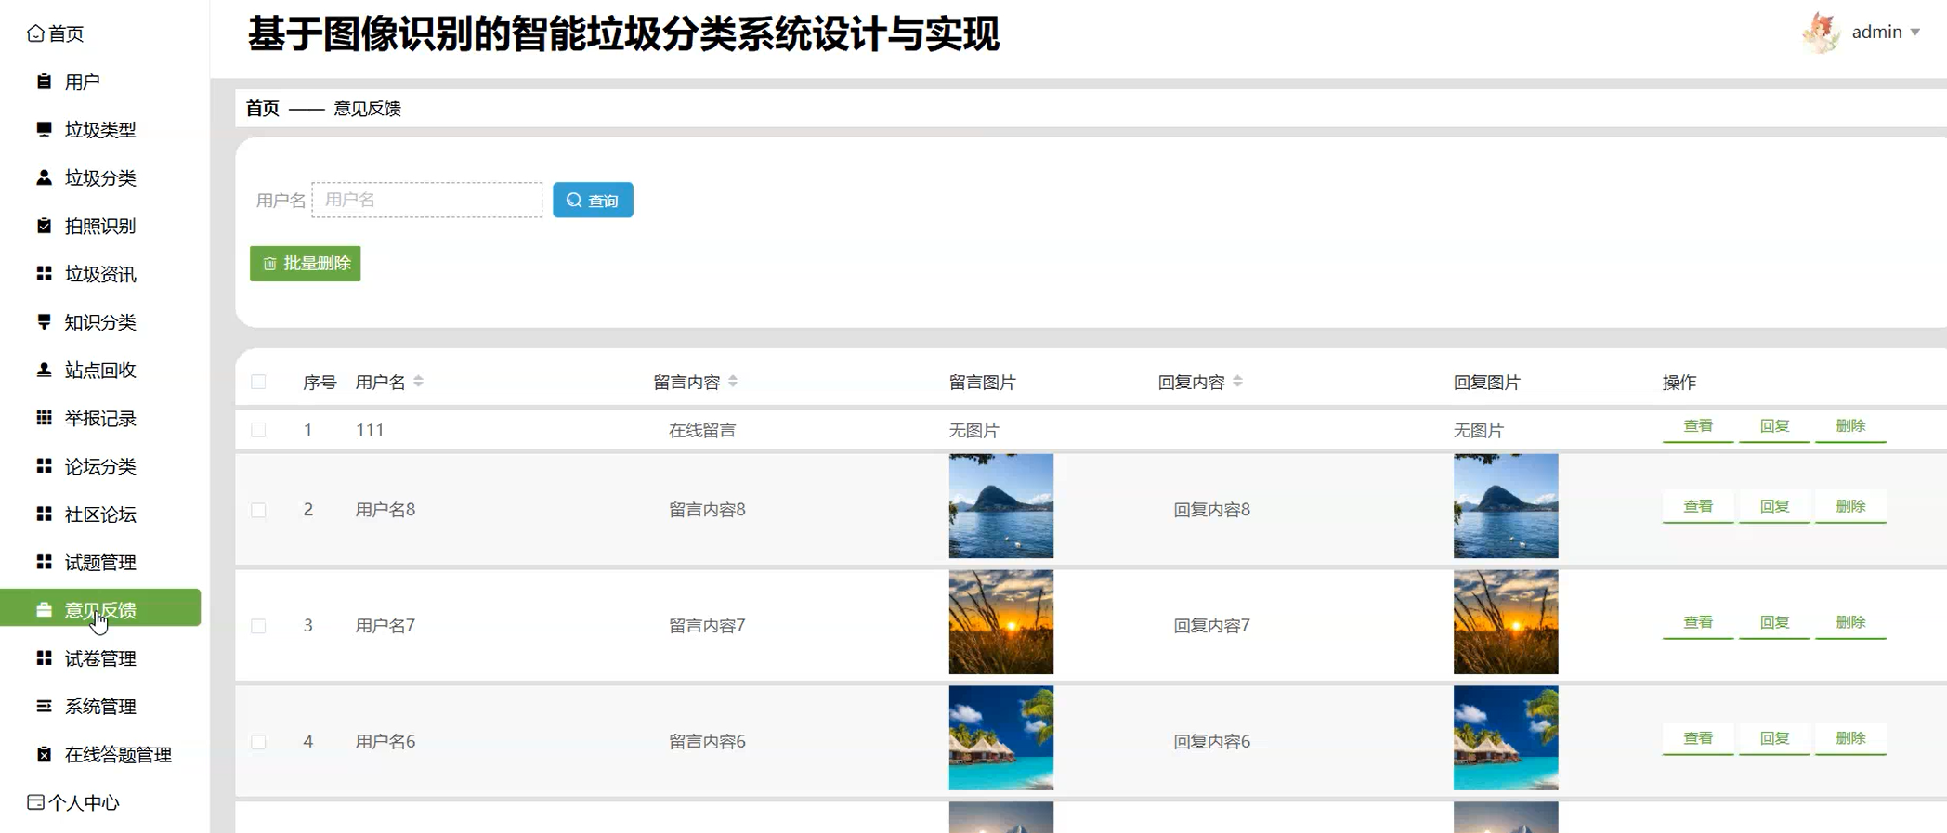Click the 社区论坛 sidebar icon
This screenshot has height=833, width=1947.
44,514
